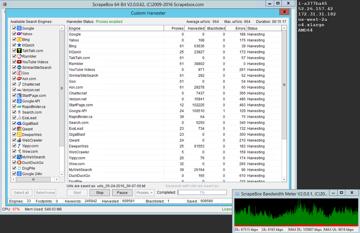Click engine list scroll-left arrow
This screenshot has height=233, width=360.
(x=13, y=179)
